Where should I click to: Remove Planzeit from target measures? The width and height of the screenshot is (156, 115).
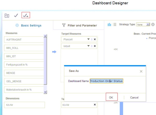click(x=95, y=39)
